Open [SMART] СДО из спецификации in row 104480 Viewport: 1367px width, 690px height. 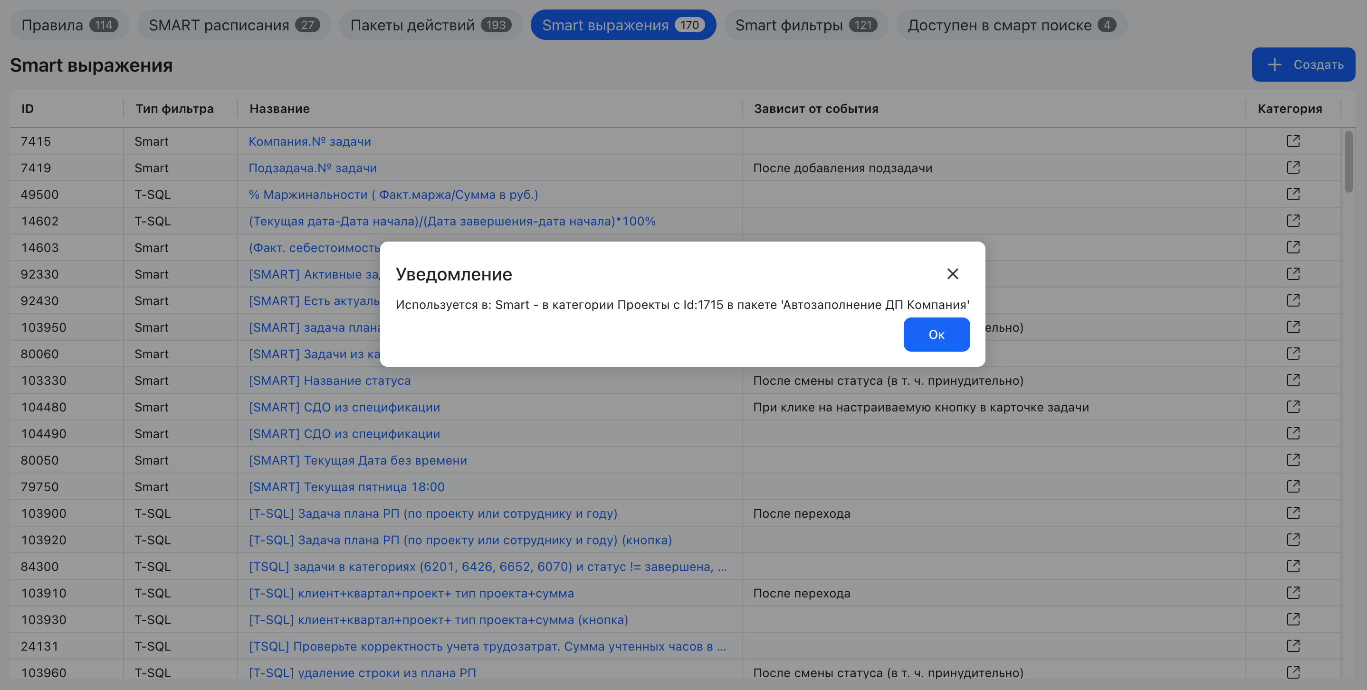click(344, 407)
